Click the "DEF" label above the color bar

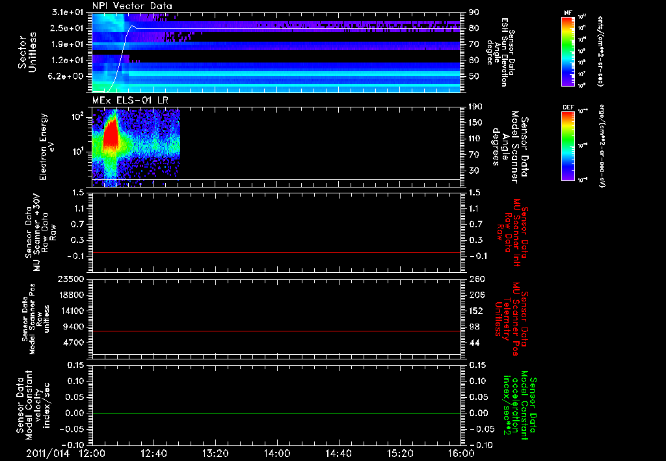point(568,107)
